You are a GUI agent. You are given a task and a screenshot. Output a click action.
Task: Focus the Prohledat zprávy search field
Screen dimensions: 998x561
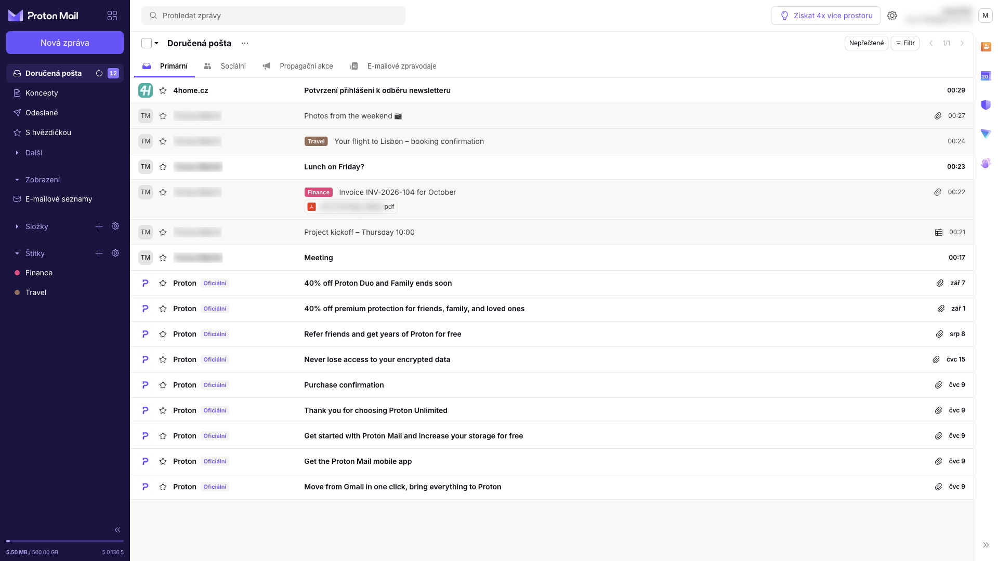pyautogui.click(x=273, y=16)
